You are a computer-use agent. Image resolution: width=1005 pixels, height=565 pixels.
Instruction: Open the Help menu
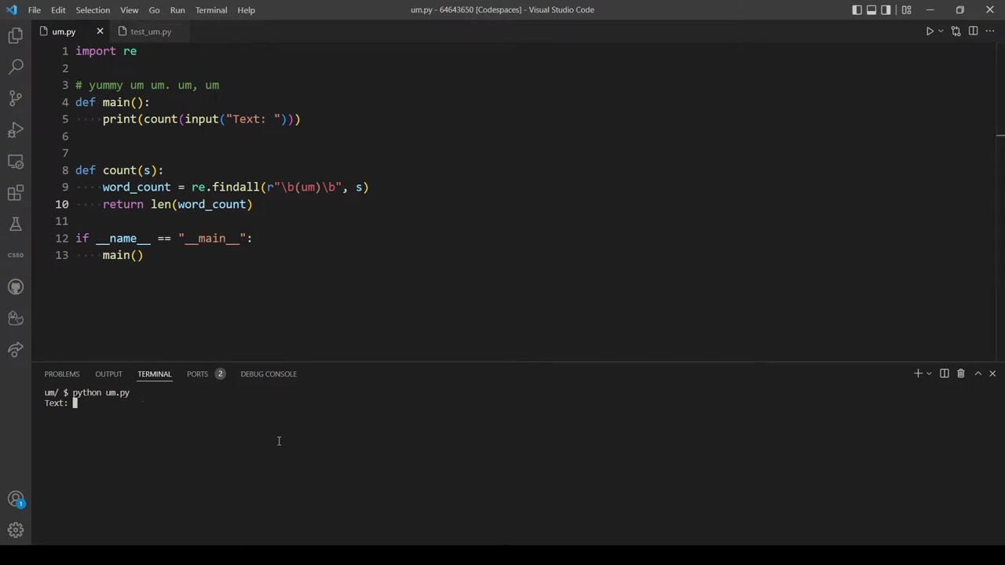[246, 10]
